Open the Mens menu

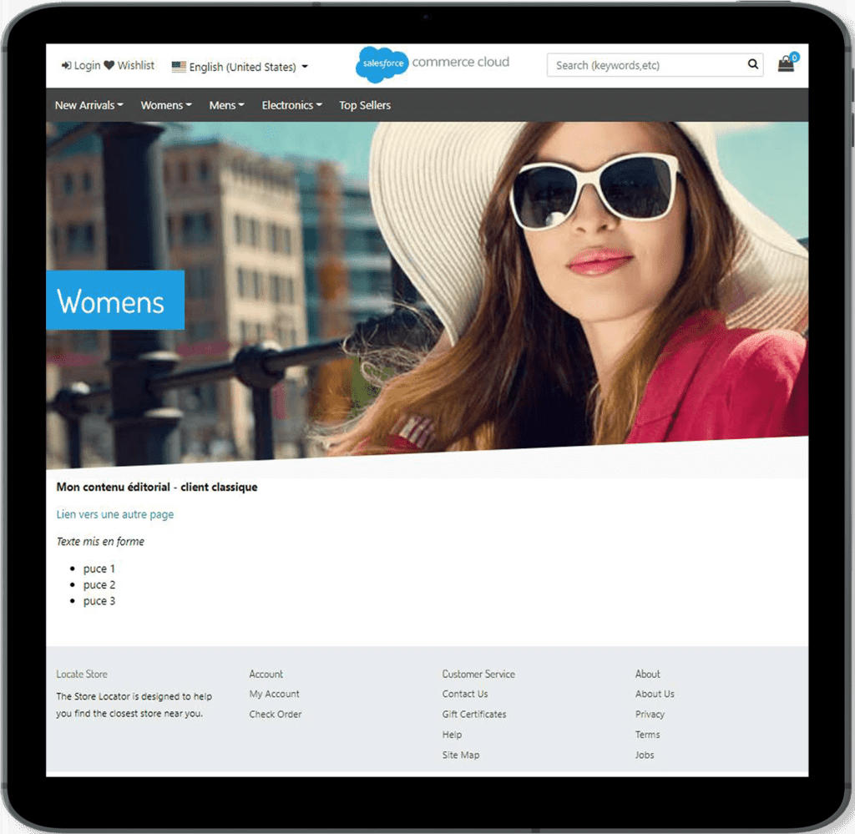pyautogui.click(x=226, y=105)
